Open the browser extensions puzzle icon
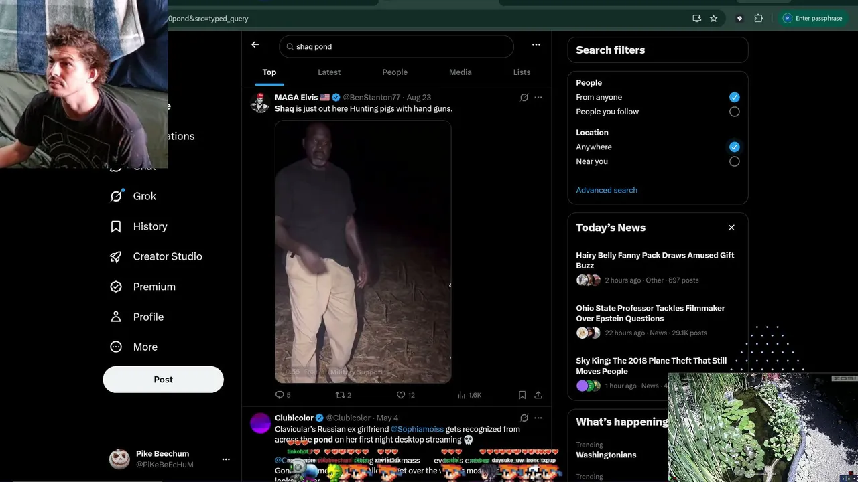 [759, 19]
